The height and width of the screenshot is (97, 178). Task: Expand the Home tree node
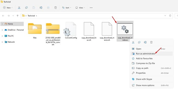[x=2, y=24]
